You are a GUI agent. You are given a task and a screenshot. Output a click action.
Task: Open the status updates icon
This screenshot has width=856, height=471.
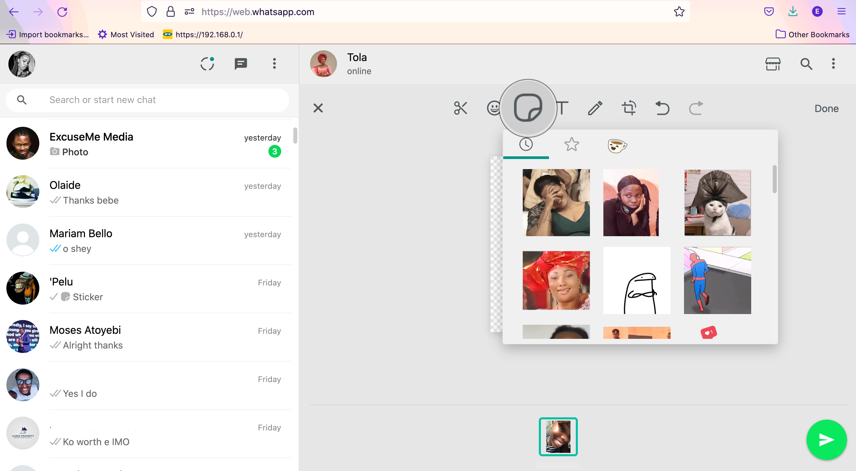click(207, 64)
